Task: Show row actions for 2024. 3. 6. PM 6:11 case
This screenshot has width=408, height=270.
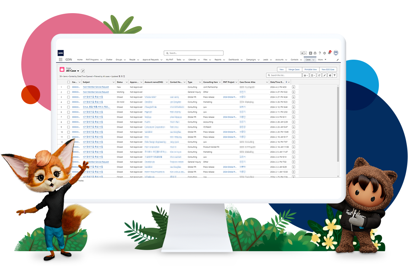Action: 293,117
